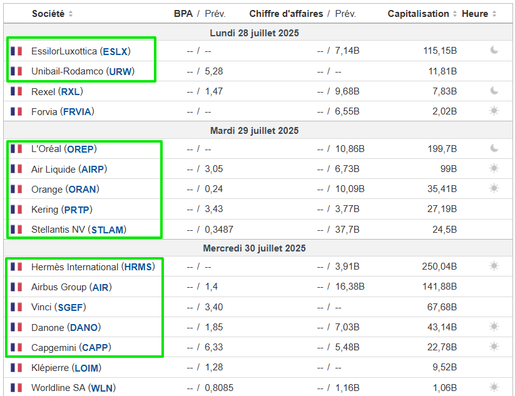The height and width of the screenshot is (396, 515).
Task: Open the ESLX ticker link
Action: point(116,51)
